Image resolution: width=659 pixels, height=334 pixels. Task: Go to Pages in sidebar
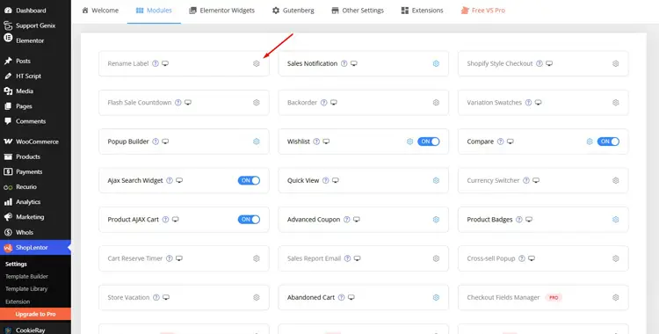click(x=35, y=106)
